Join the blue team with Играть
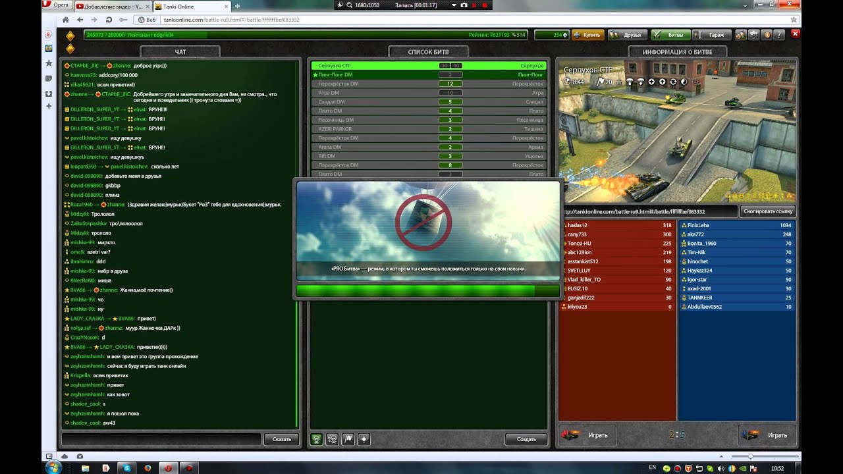 click(767, 435)
